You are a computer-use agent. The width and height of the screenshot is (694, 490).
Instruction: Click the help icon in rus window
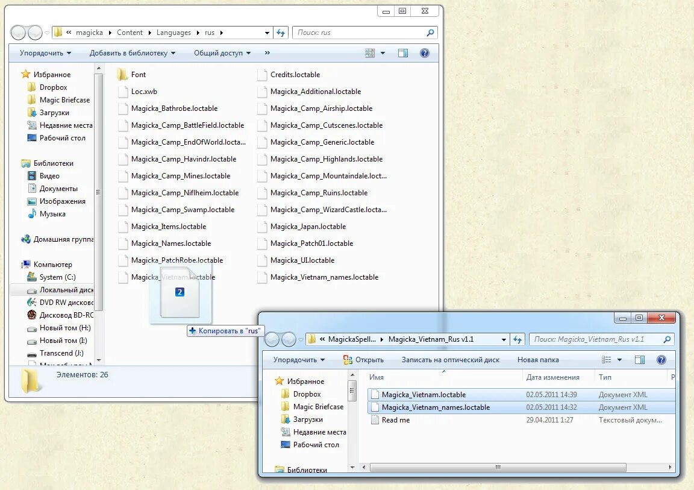[424, 53]
